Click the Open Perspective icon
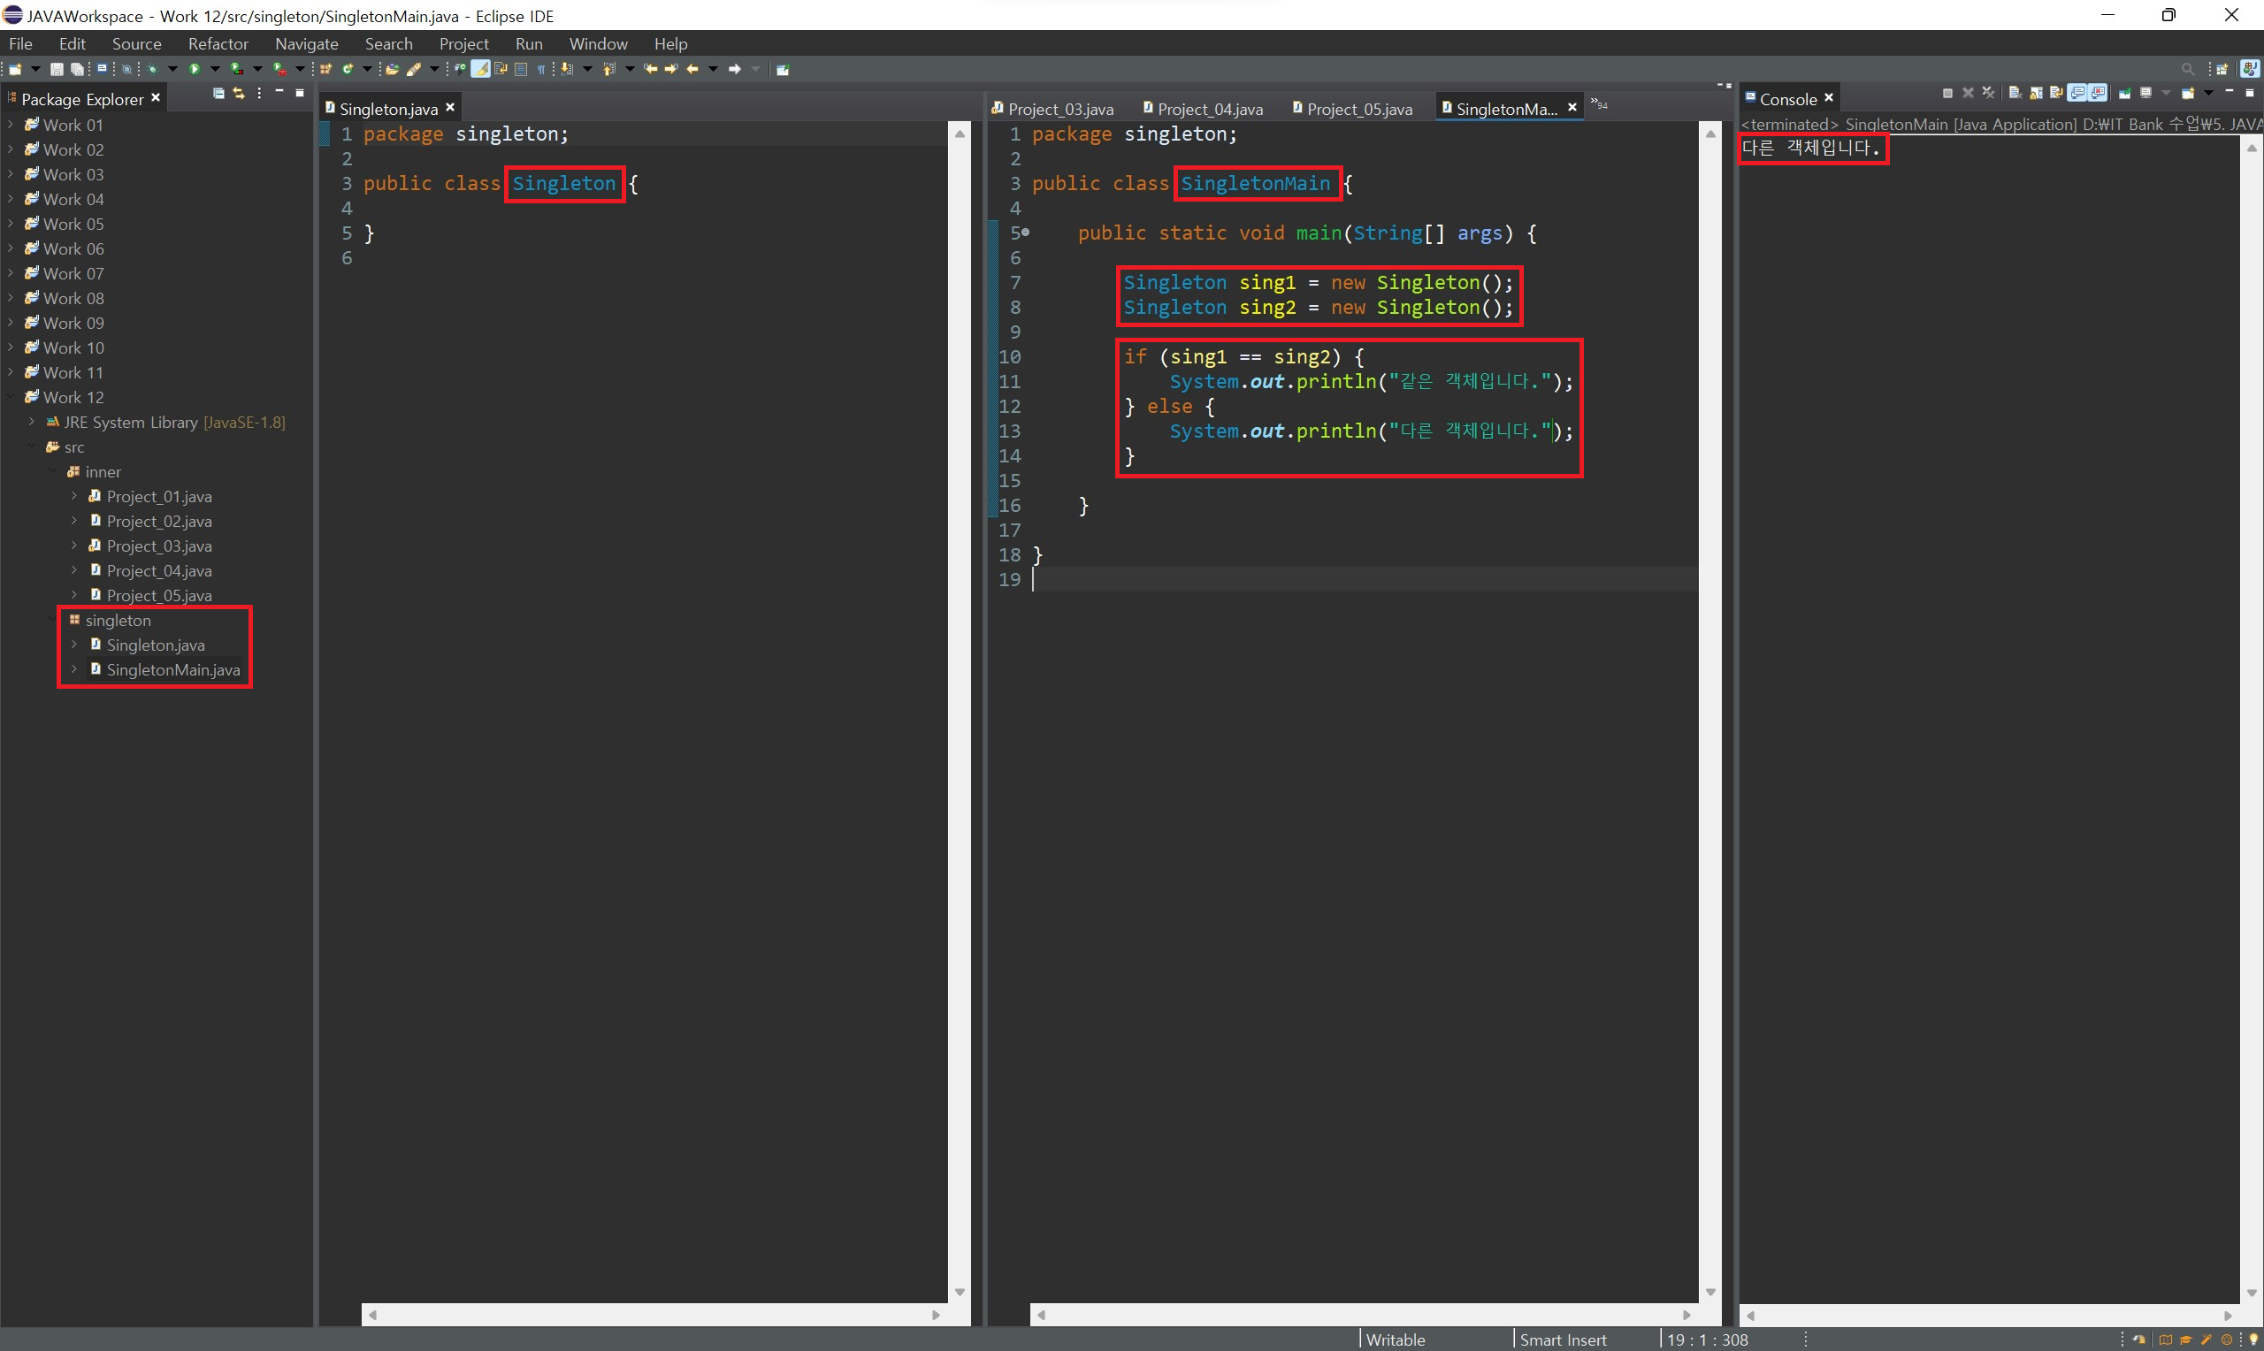Viewport: 2264px width, 1351px height. [2222, 69]
